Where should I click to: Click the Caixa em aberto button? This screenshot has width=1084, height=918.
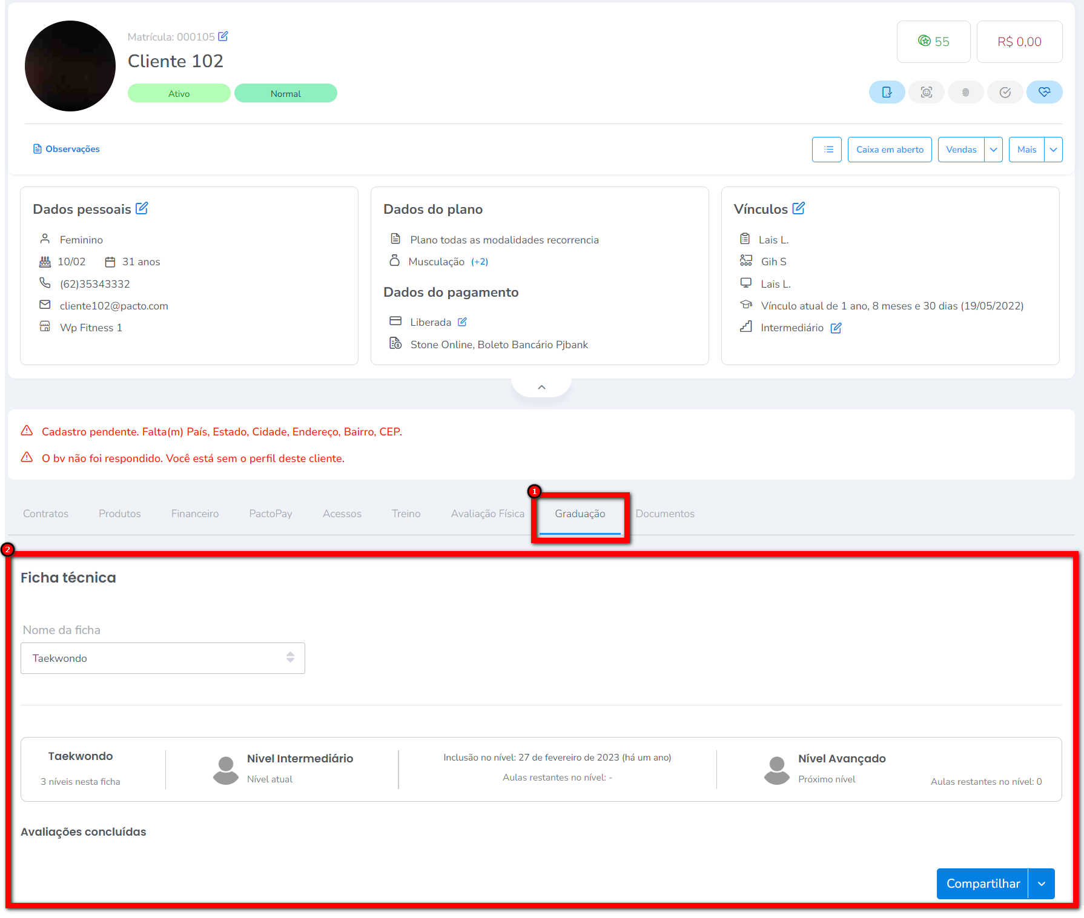click(x=889, y=150)
